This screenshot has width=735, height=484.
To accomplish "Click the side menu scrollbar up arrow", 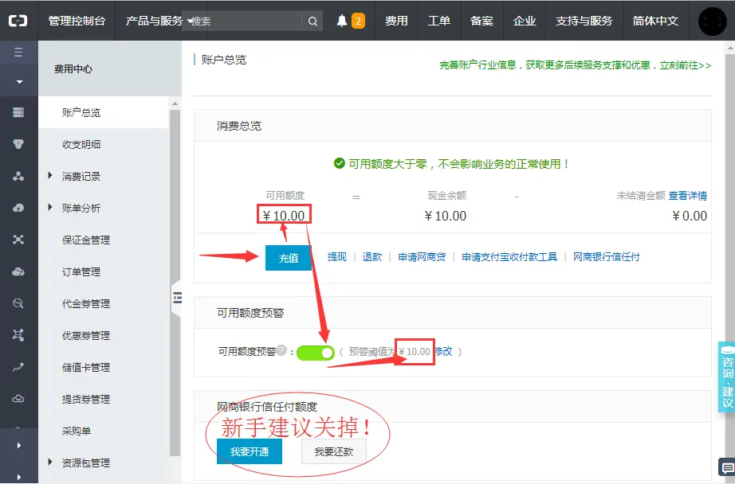I will pos(175,103).
